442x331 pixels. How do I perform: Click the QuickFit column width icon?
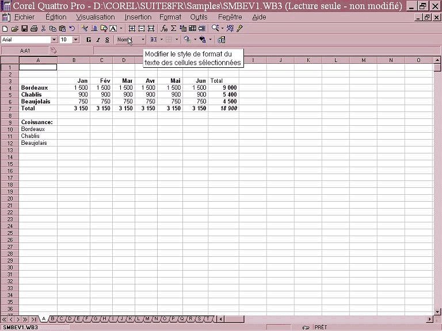(151, 28)
